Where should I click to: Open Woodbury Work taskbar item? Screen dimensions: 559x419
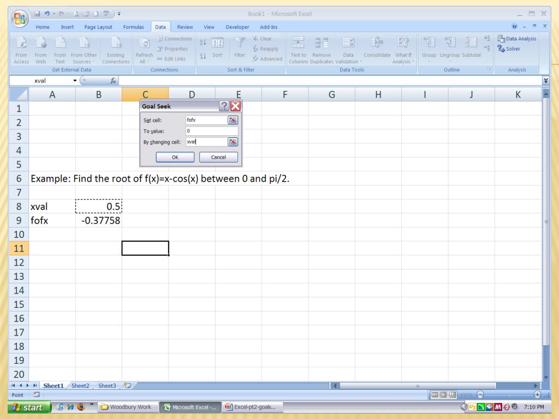tap(127, 407)
